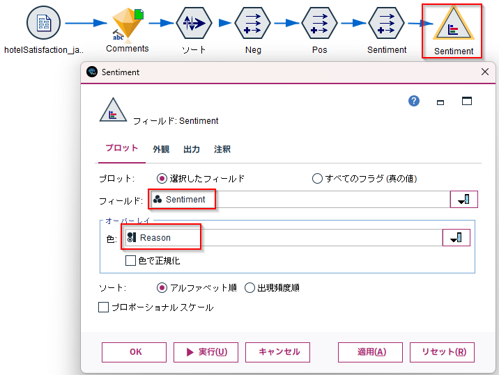
Task: Click the 実行(U) run button
Action: [206, 352]
